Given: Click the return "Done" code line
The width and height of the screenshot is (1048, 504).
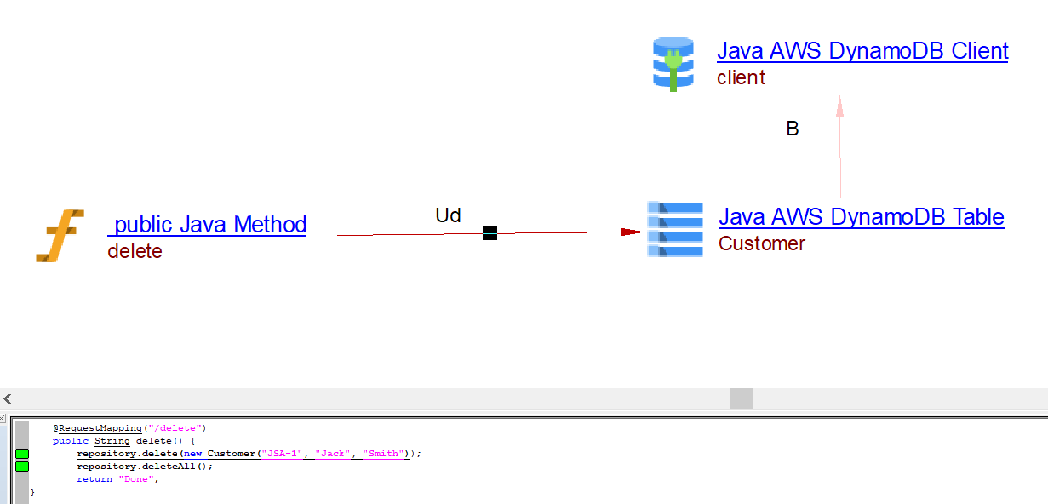Looking at the screenshot, I should click(117, 479).
